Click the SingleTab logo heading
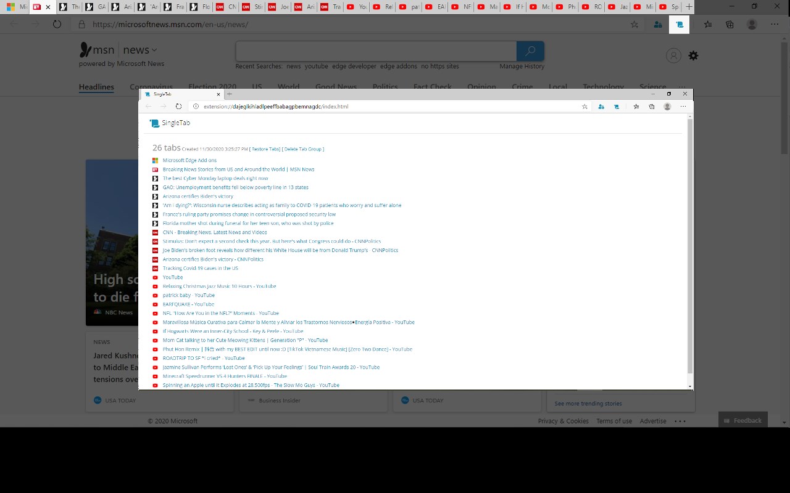790x493 pixels. [x=170, y=123]
